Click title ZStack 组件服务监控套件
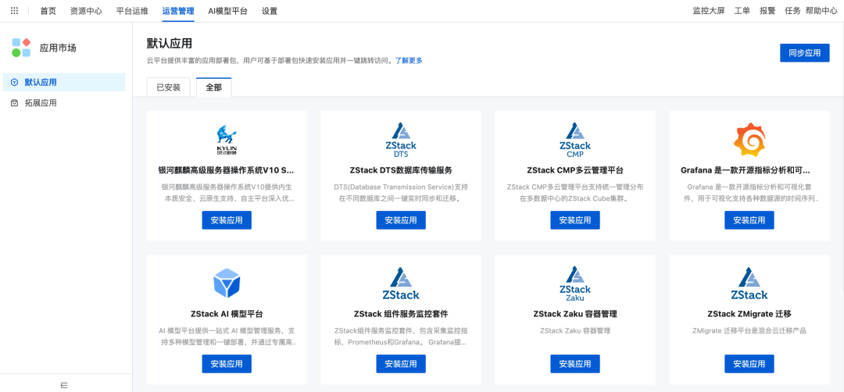Viewport: 844px width, 392px height. click(x=401, y=313)
